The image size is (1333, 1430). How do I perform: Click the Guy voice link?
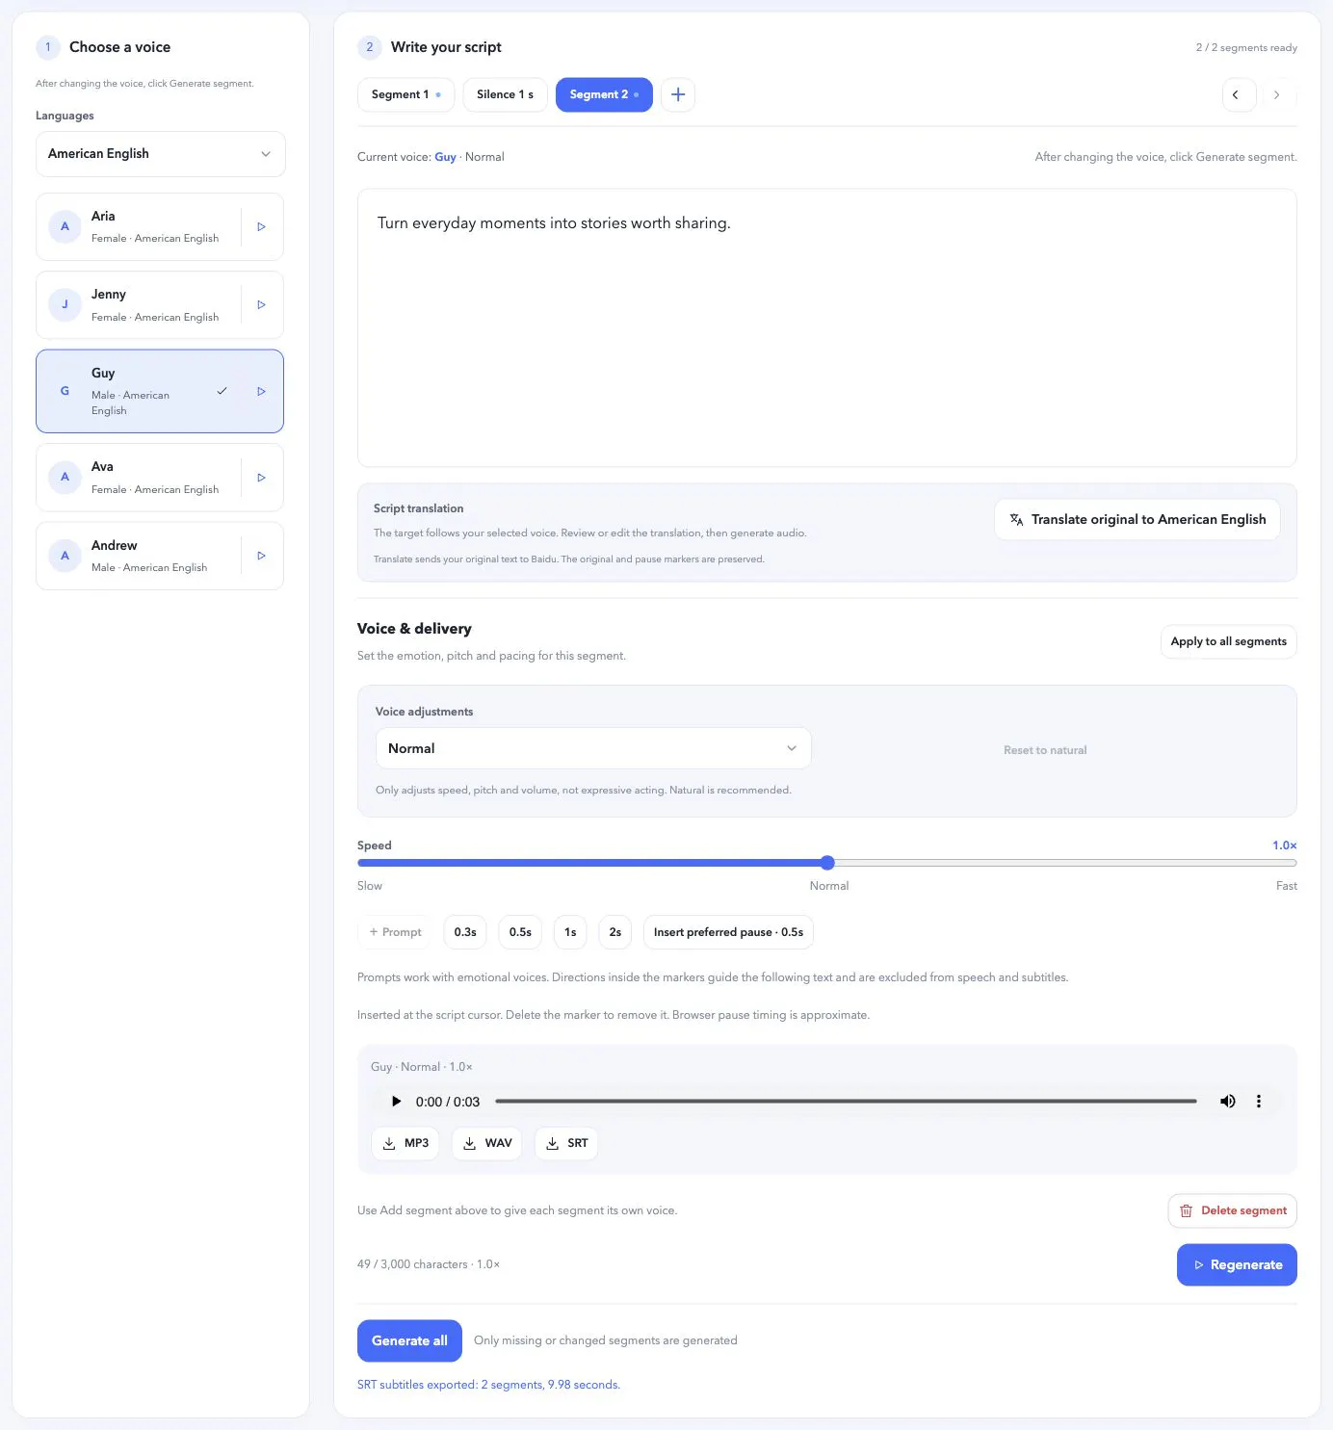click(445, 157)
